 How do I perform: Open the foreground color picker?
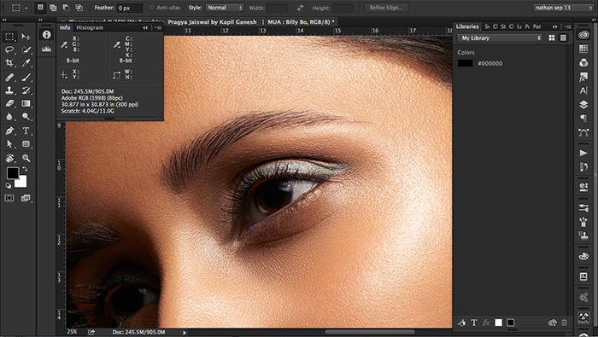point(12,173)
